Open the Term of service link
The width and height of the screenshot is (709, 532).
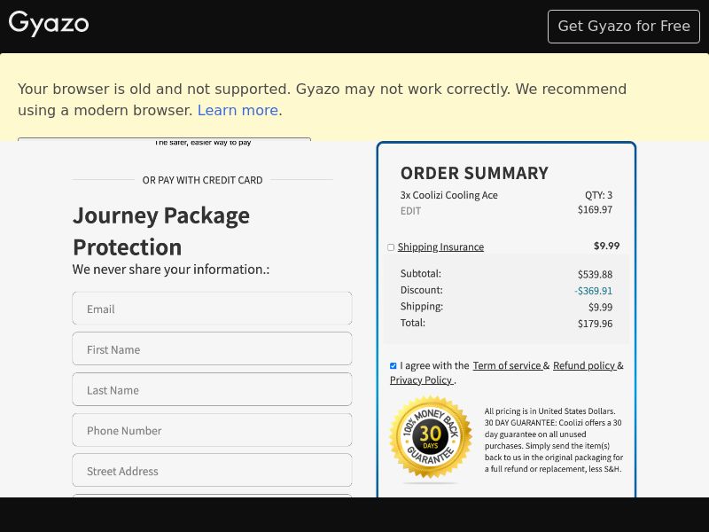507,365
